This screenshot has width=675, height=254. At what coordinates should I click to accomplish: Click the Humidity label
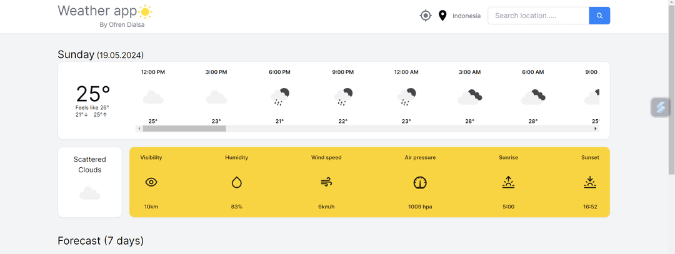(x=237, y=158)
